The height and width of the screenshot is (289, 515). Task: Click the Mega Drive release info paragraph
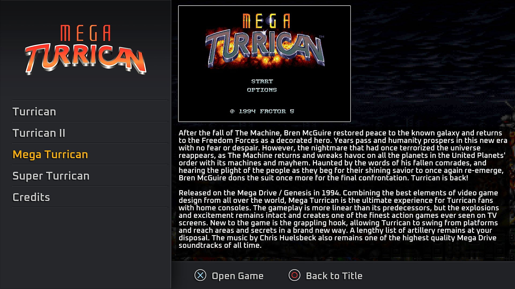338,219
